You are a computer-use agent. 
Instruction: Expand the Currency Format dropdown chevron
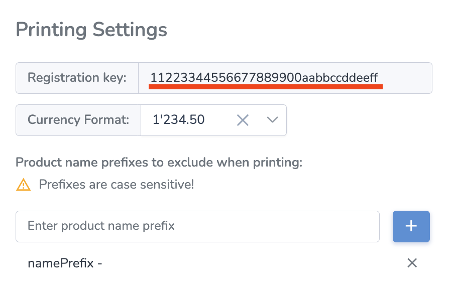[272, 120]
